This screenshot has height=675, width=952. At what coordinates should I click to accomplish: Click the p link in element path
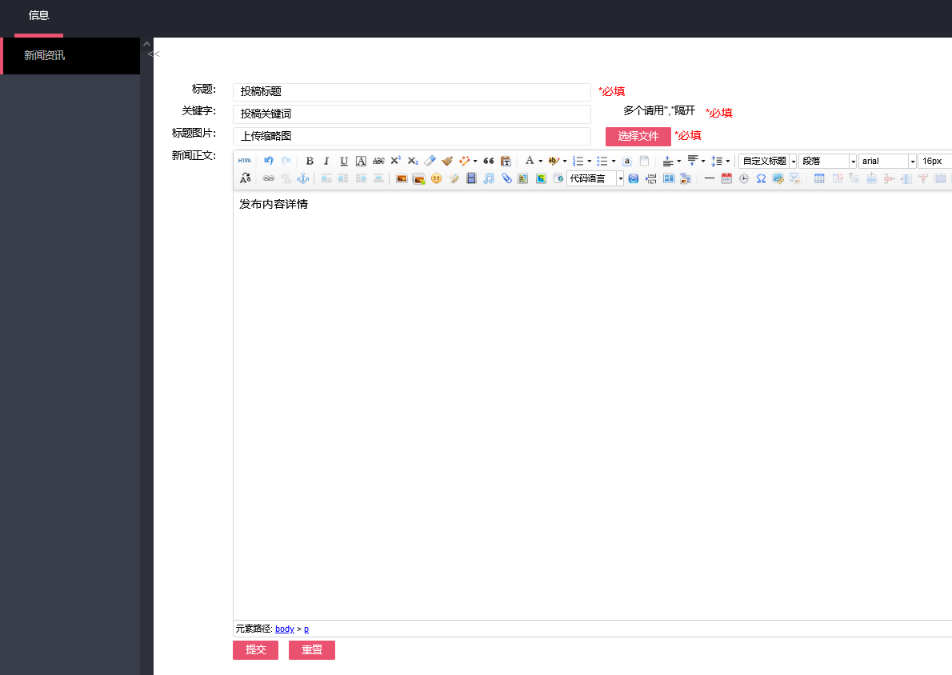(306, 629)
